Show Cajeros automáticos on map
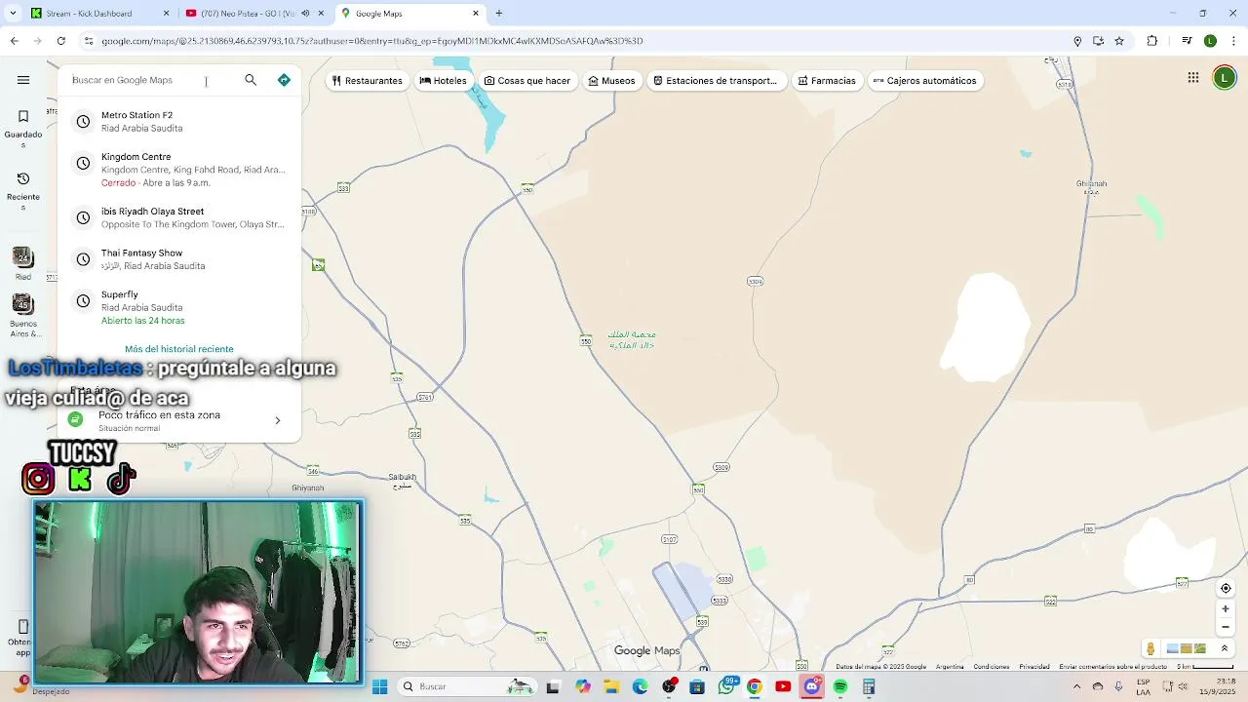 click(924, 81)
